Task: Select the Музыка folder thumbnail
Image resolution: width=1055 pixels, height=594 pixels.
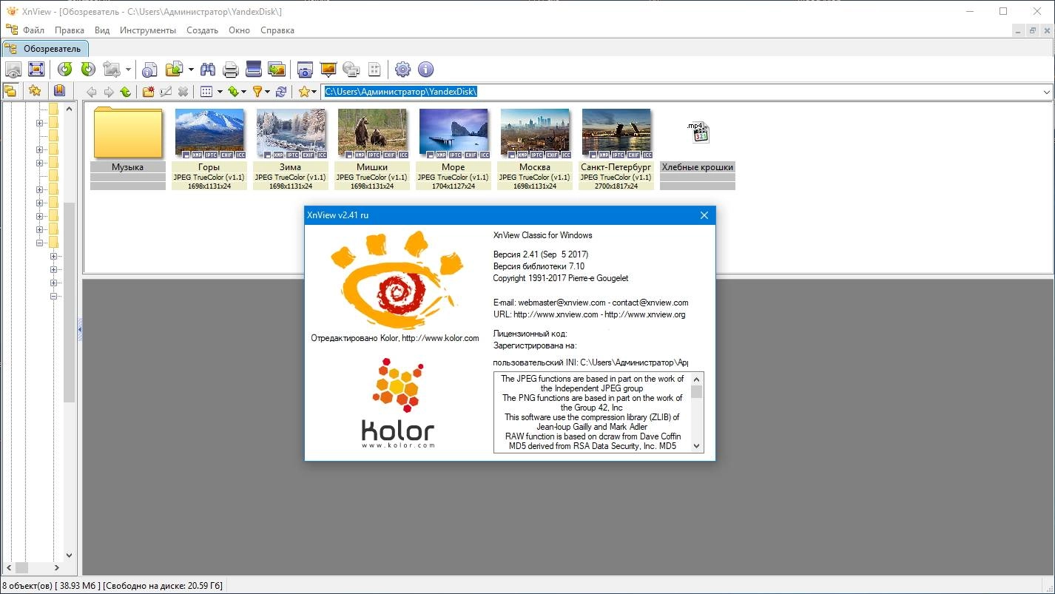Action: [x=127, y=148]
